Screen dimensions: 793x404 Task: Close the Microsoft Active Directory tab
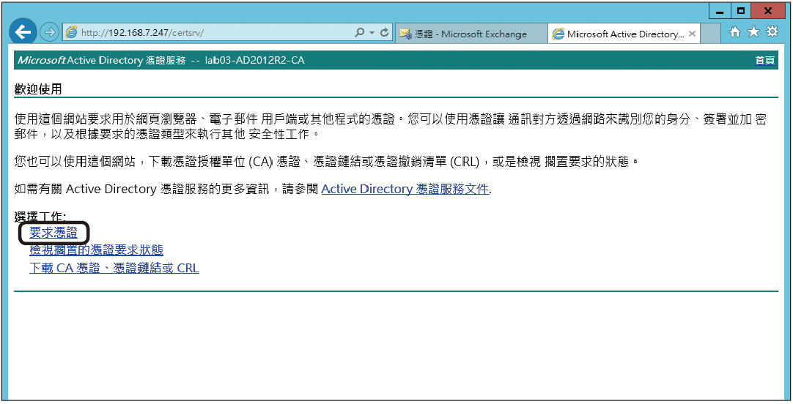(x=693, y=34)
